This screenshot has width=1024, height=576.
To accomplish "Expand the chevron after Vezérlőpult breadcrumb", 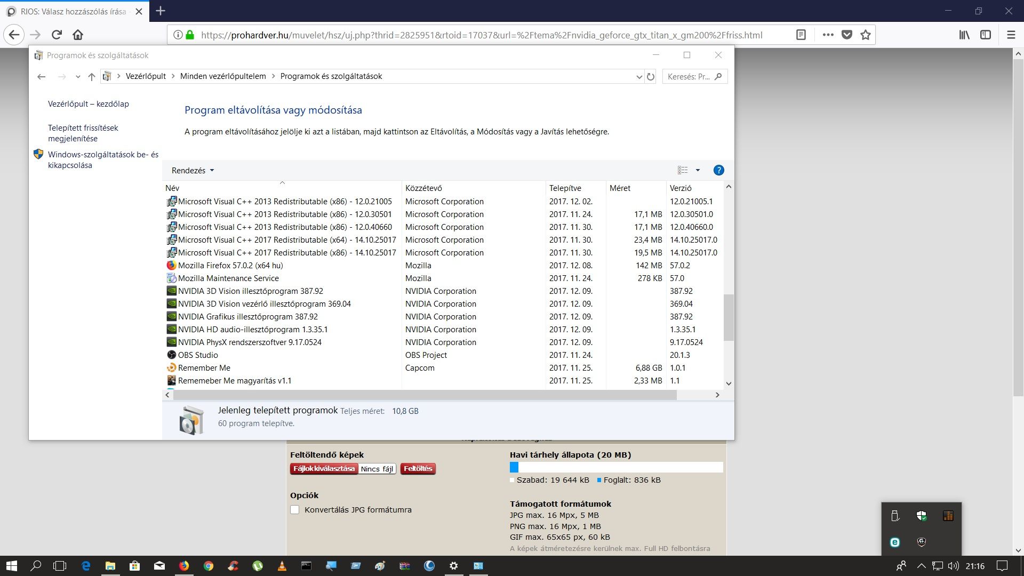I will point(173,76).
